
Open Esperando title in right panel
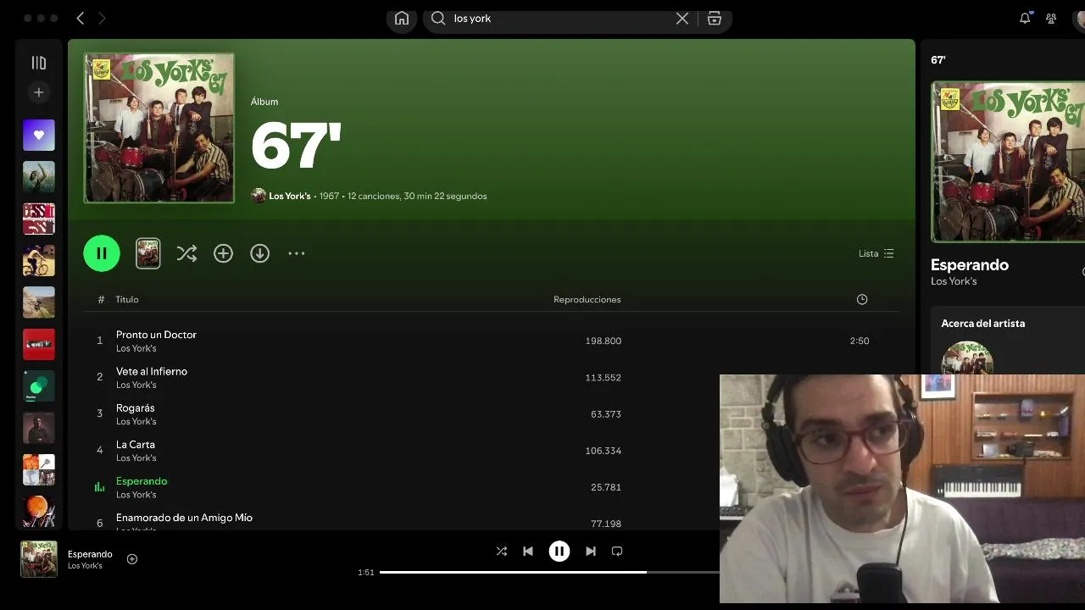tap(970, 264)
